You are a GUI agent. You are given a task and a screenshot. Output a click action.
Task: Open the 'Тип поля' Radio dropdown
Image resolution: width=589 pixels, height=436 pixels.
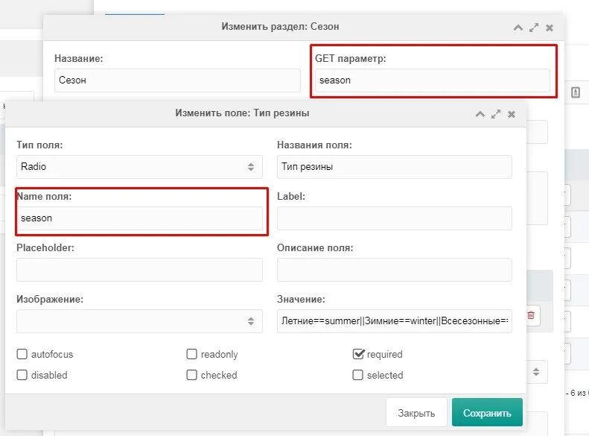point(139,167)
